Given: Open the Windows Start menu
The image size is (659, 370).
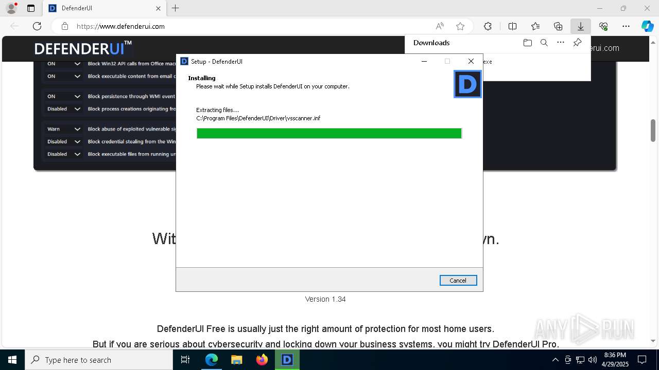Looking at the screenshot, I should [12, 360].
